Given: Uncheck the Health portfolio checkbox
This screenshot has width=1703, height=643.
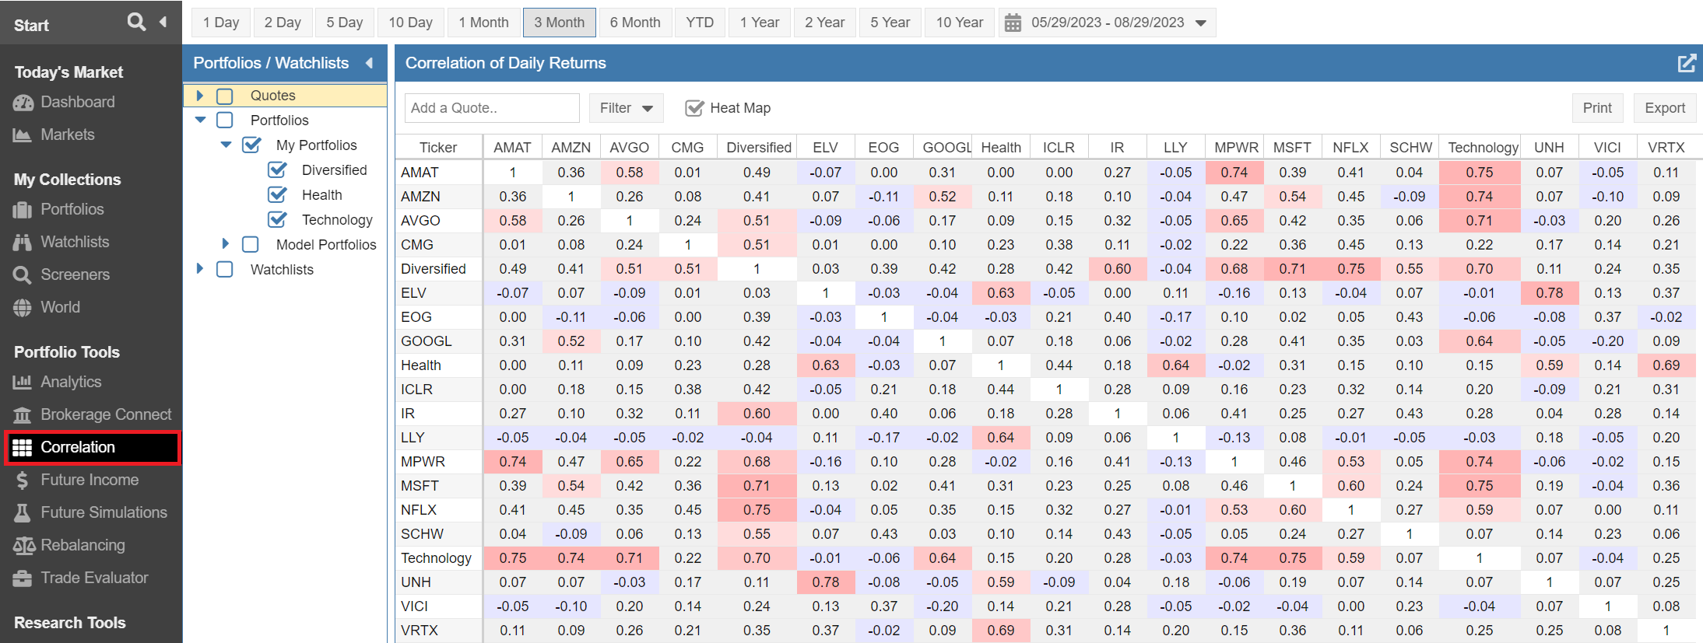Looking at the screenshot, I should point(277,195).
